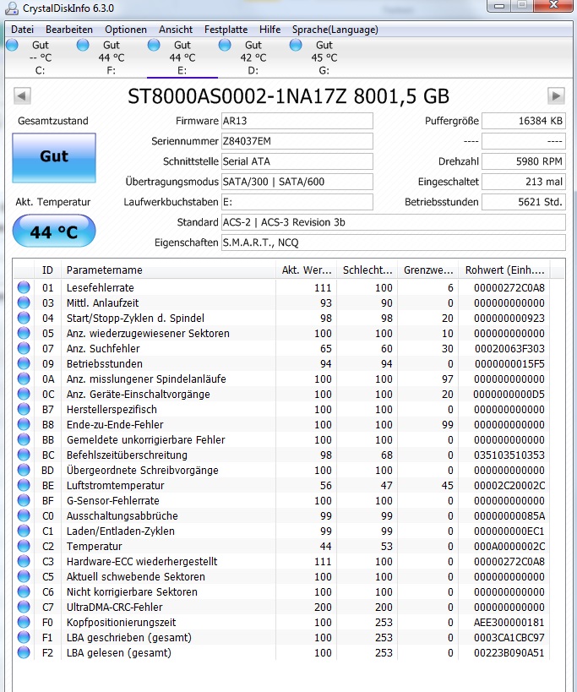Click status icon of Temperatur row C2
The height and width of the screenshot is (692, 577).
click(x=24, y=547)
